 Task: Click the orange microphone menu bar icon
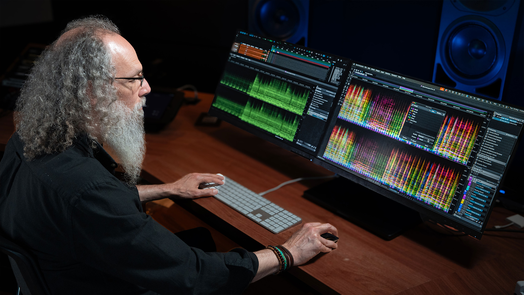pos(442,89)
